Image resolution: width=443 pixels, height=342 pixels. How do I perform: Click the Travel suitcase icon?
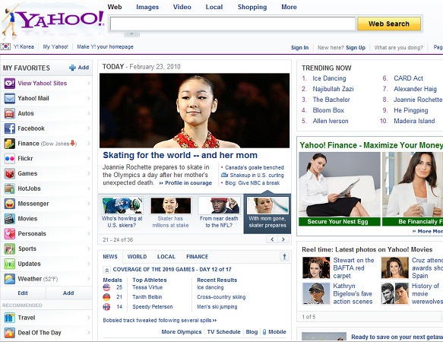tap(10, 318)
